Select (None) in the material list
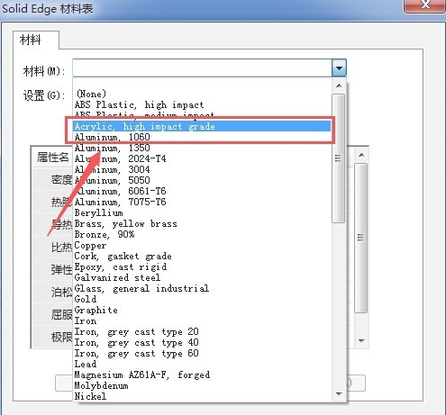 [203, 94]
